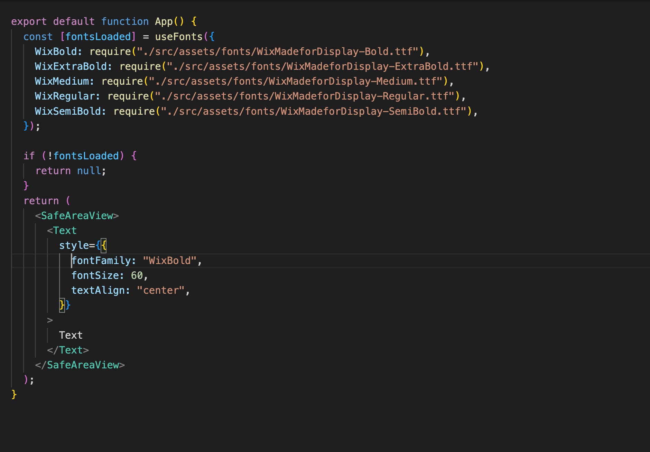Click the closing '}}' of the style attribute
The height and width of the screenshot is (452, 650).
click(65, 305)
